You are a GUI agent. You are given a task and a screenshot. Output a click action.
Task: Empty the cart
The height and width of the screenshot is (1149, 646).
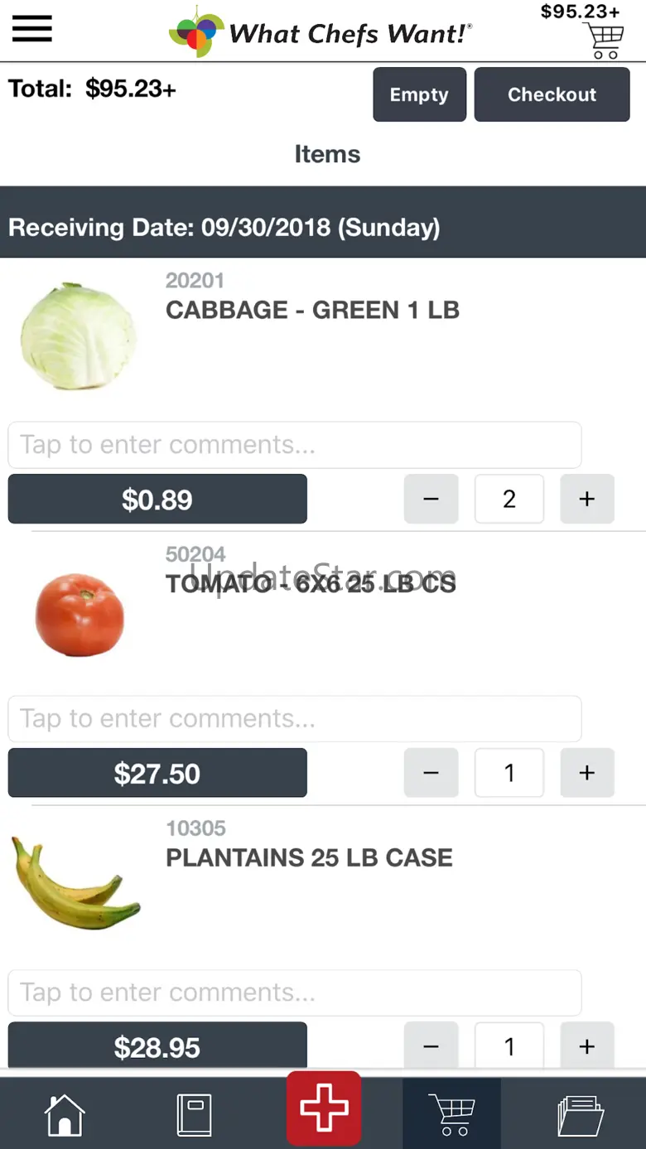point(419,94)
